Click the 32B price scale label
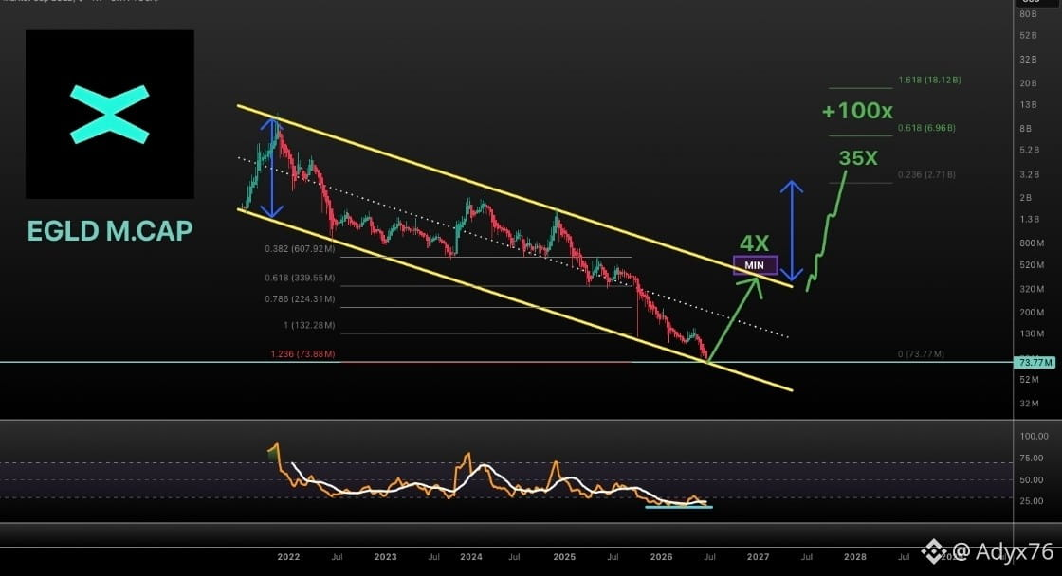This screenshot has width=1062, height=576. point(1028,60)
